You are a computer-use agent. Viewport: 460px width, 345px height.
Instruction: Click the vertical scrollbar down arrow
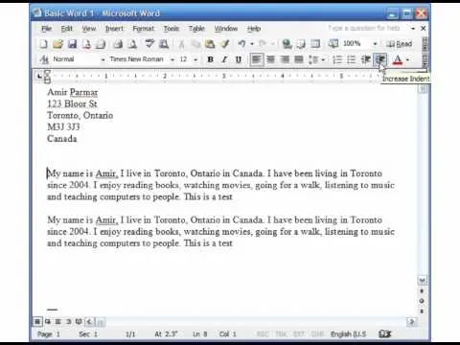422,280
